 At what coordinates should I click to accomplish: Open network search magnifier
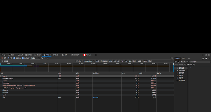pyautogui.click(x=11, y=58)
